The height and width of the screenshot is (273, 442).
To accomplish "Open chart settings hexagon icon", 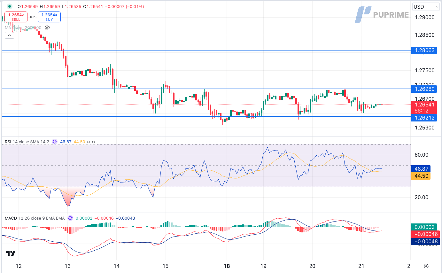I will click(426, 266).
